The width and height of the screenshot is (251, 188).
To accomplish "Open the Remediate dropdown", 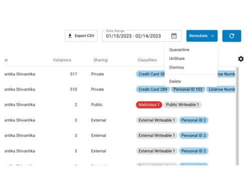I will click(x=202, y=36).
